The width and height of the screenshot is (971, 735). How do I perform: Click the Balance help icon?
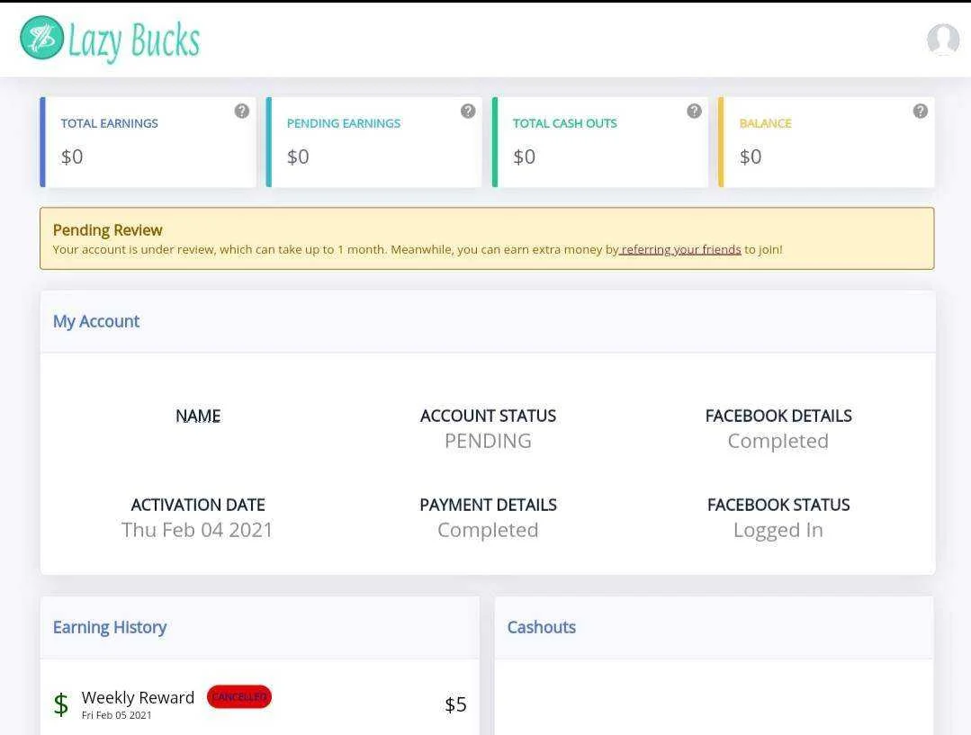click(921, 111)
